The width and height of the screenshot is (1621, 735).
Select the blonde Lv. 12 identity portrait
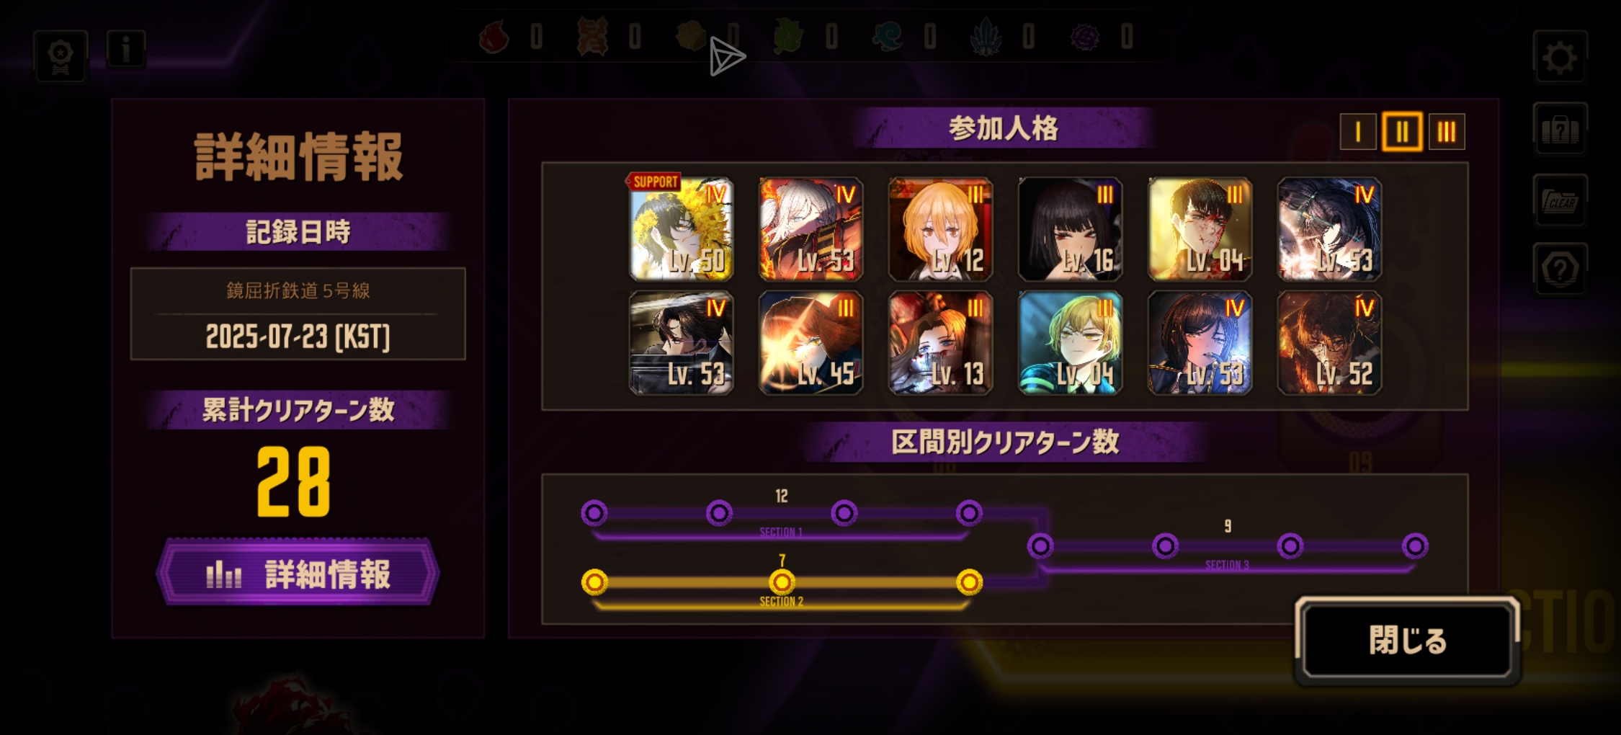(940, 228)
